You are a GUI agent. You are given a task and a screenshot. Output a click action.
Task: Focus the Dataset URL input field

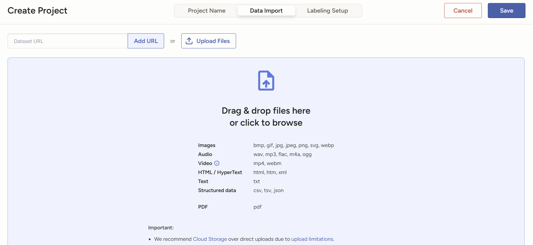coord(68,41)
